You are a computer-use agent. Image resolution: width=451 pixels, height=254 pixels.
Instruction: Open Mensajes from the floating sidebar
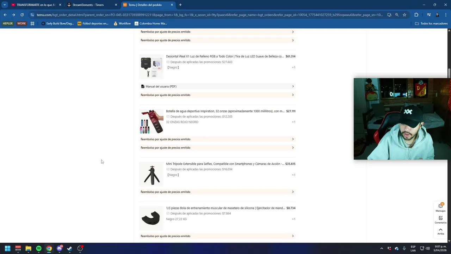click(440, 207)
